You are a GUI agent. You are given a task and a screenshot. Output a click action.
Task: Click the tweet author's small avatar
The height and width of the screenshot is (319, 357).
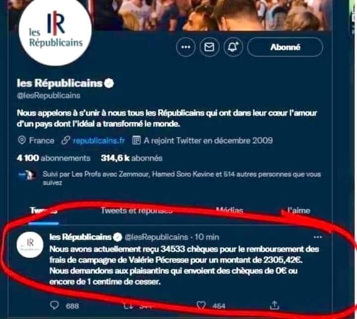coord(30,244)
